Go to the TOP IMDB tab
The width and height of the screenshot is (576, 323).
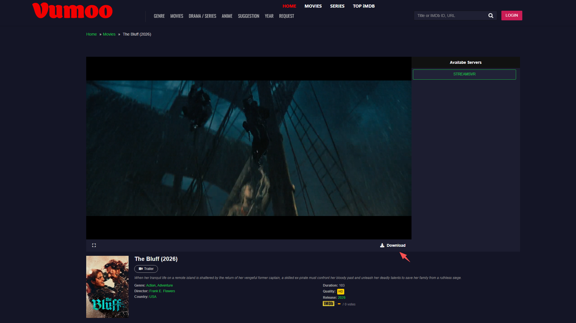pos(363,6)
